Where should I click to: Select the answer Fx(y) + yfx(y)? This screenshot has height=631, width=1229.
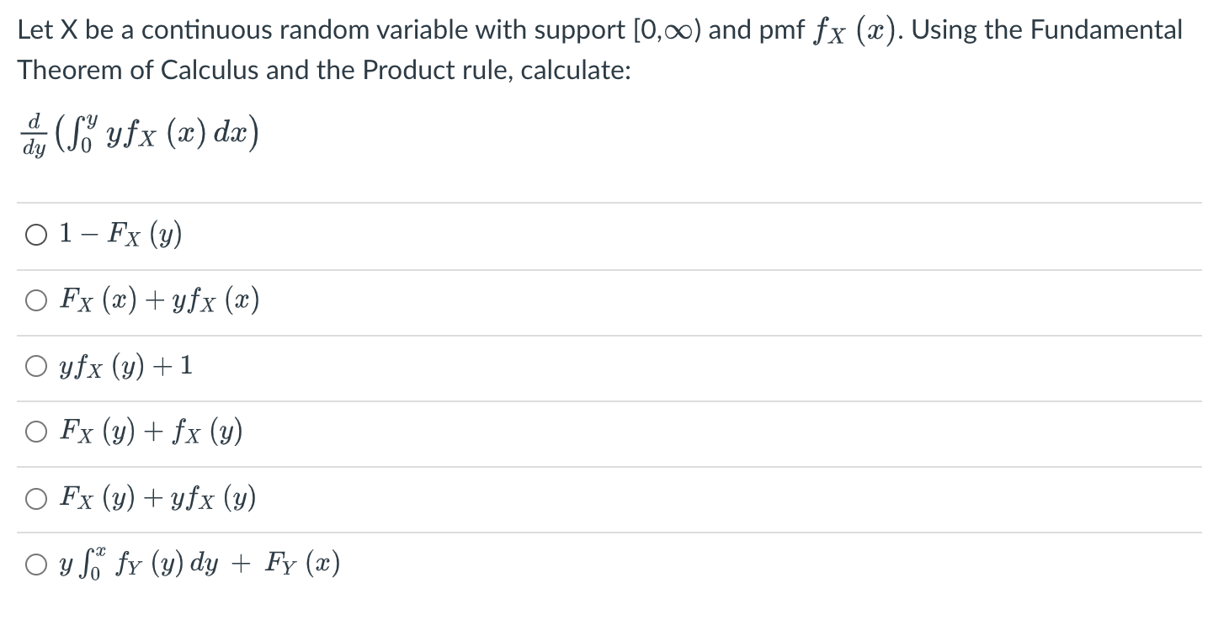(35, 497)
